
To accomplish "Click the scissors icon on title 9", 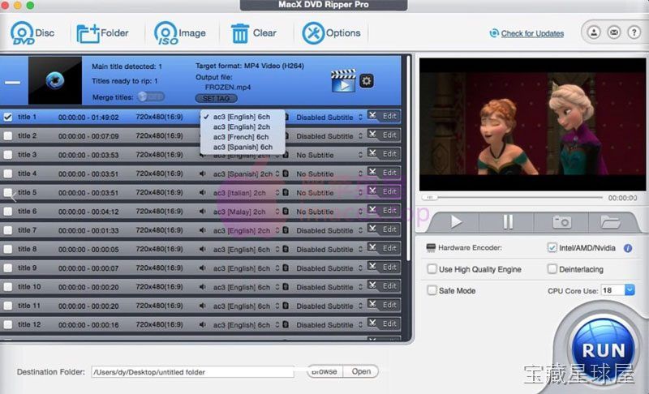I will 372,266.
